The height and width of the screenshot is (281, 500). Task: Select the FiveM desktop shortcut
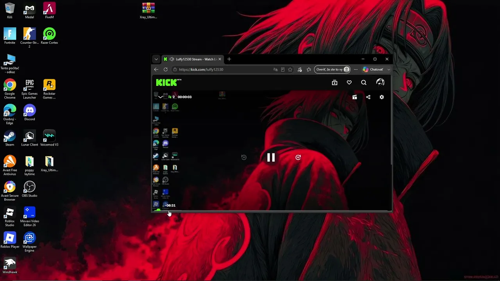click(x=49, y=11)
